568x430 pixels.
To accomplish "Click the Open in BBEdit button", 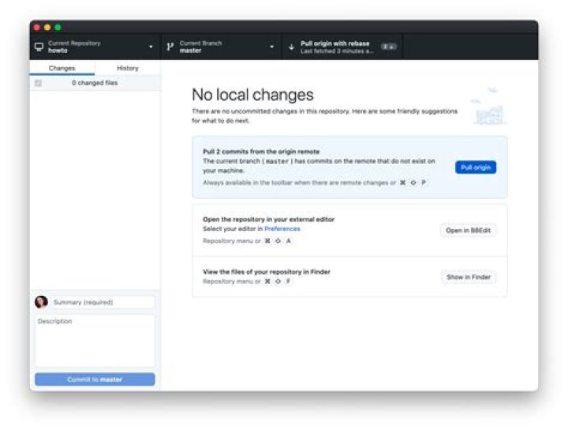I will [x=468, y=230].
